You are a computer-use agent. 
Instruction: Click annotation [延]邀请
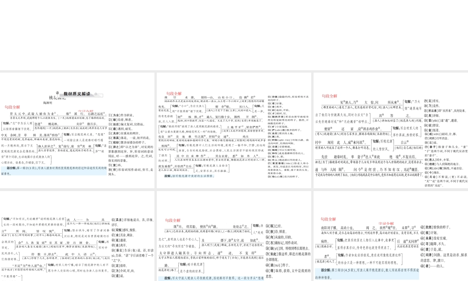click(119, 240)
